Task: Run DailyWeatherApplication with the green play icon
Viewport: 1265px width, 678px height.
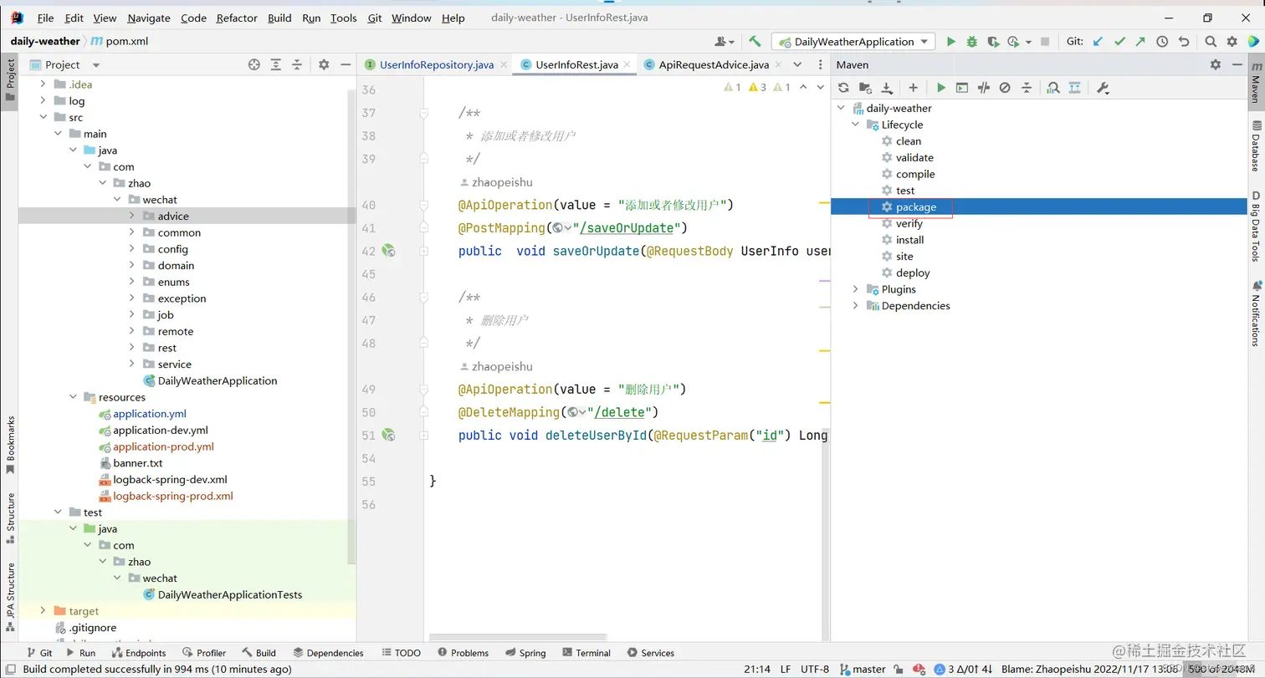Action: [950, 41]
